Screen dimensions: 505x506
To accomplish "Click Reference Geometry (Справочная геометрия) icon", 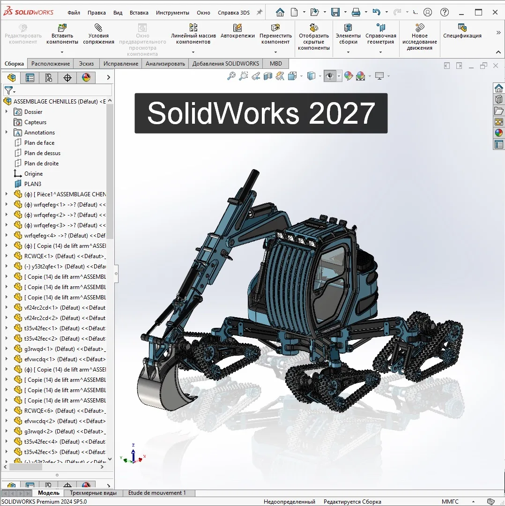I will click(381, 28).
